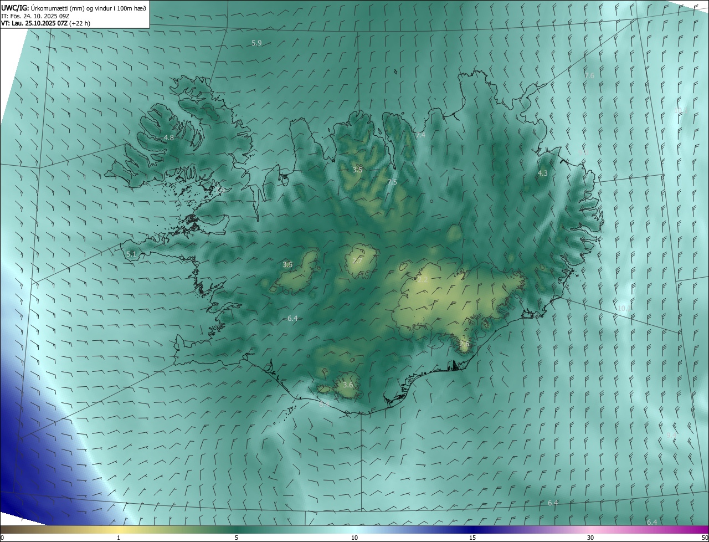Click the 4.3 value in east Iceland

[x=543, y=173]
